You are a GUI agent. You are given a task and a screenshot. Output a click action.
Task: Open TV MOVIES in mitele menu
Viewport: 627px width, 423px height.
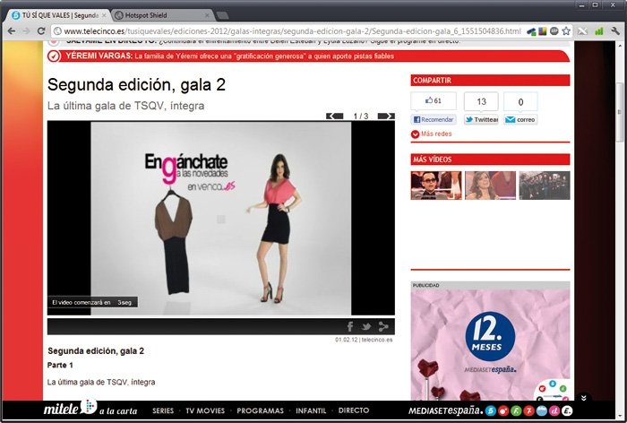[x=205, y=410]
